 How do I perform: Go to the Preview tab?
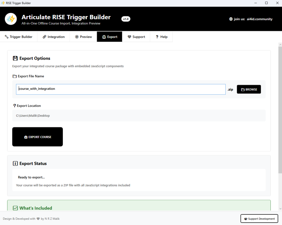point(83,37)
